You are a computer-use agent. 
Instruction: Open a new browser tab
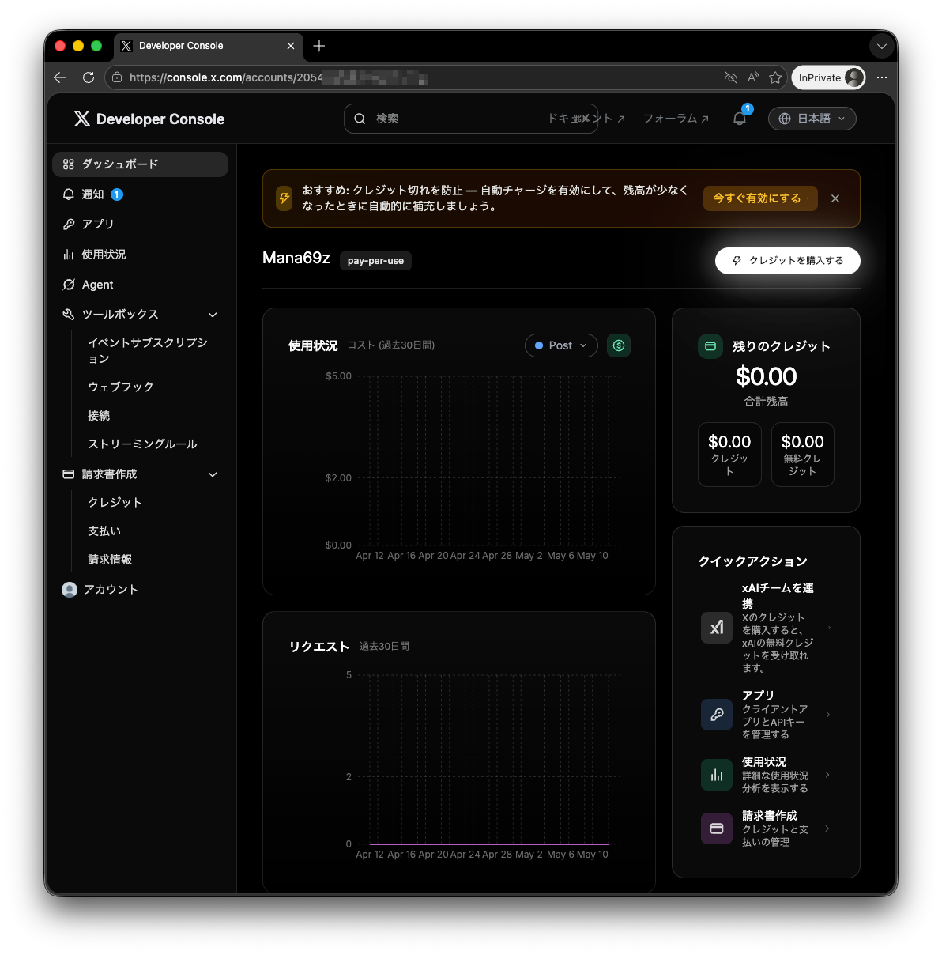pyautogui.click(x=319, y=46)
